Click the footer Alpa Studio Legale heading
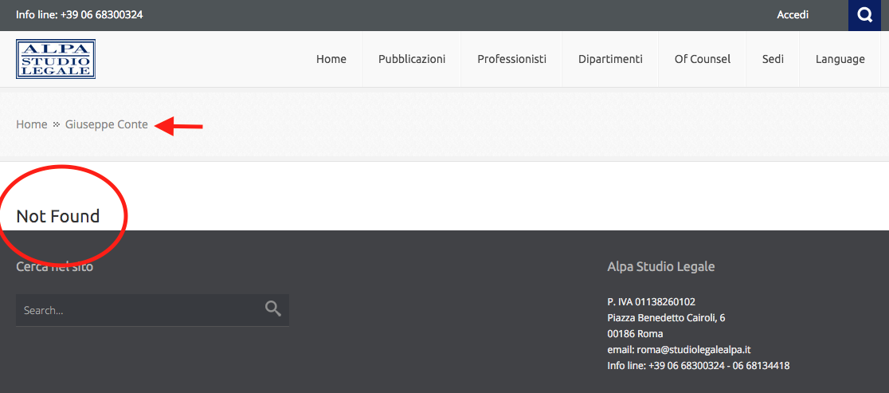Viewport: 889px width, 393px height. tap(660, 266)
